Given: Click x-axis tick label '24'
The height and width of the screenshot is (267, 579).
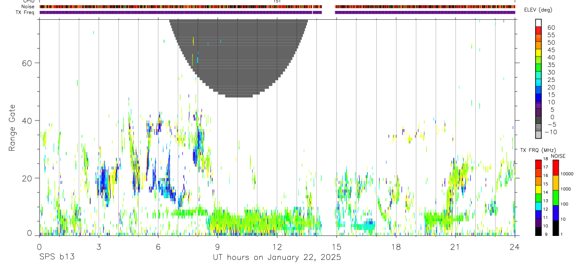Looking at the screenshot, I should pos(515,246).
